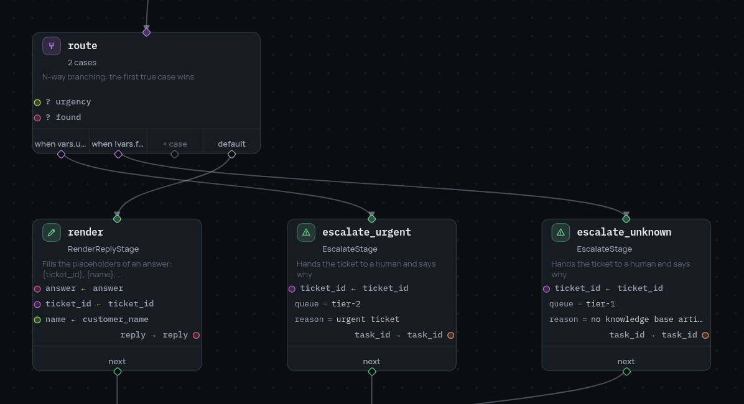The width and height of the screenshot is (744, 404).
Task: Select the default case label on route
Action: click(231, 144)
